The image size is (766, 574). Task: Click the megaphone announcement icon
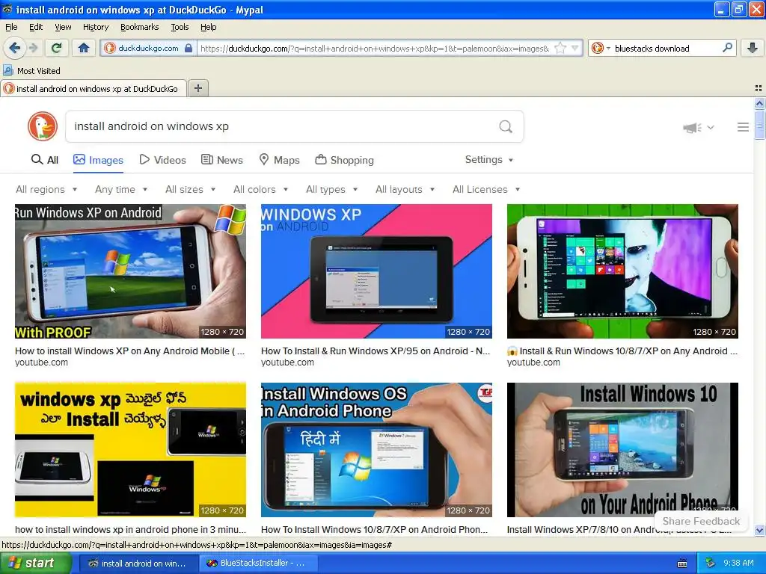click(x=692, y=128)
